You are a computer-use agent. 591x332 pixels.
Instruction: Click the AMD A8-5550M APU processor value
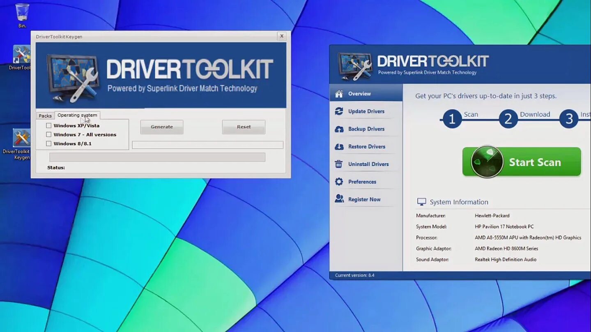(528, 238)
